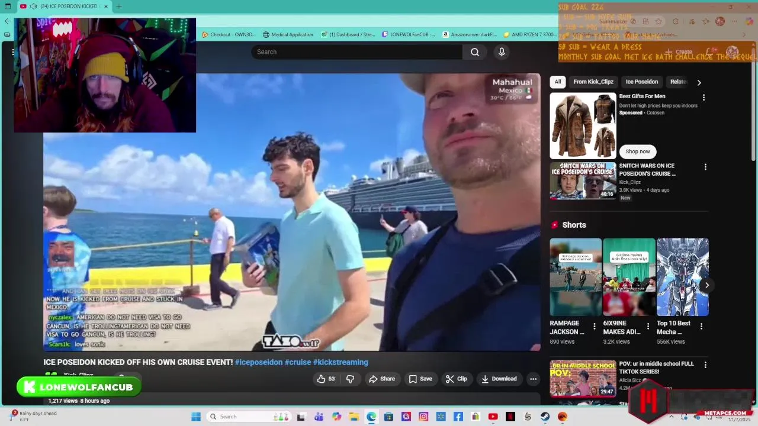Open YouTube app on the taskbar
The height and width of the screenshot is (426, 758).
point(493,417)
